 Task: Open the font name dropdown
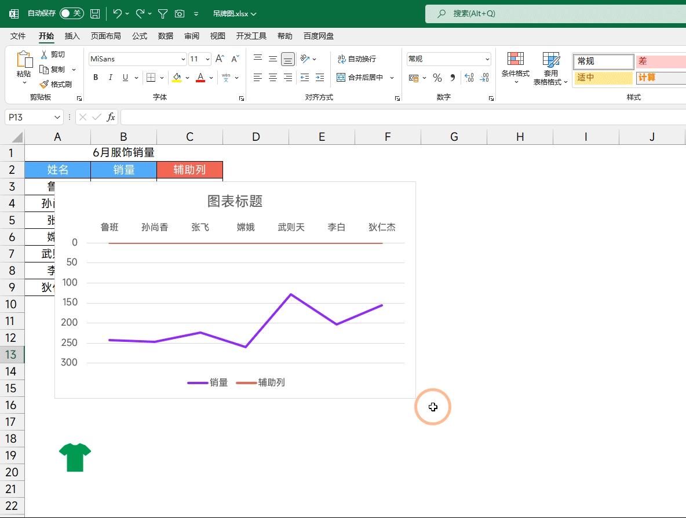[x=183, y=59]
